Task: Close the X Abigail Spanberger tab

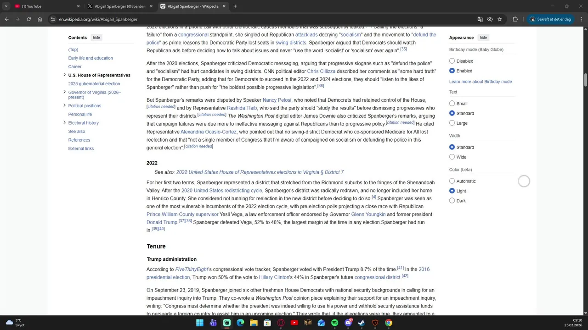Action: click(x=151, y=6)
